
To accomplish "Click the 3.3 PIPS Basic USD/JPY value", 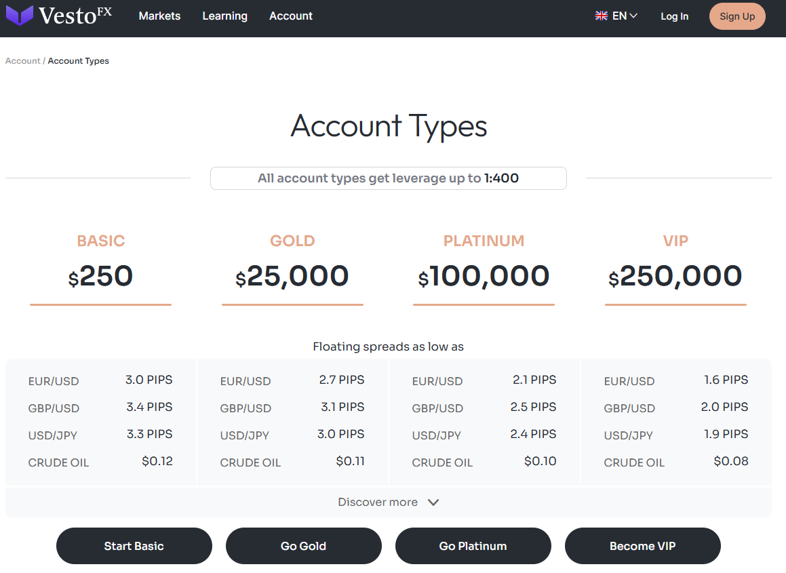I will 149,434.
